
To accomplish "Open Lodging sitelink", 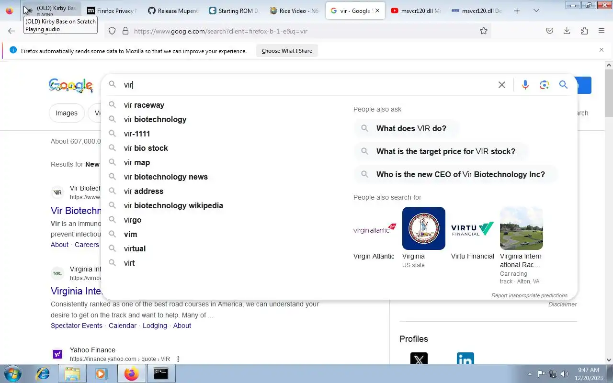I will coord(155,326).
